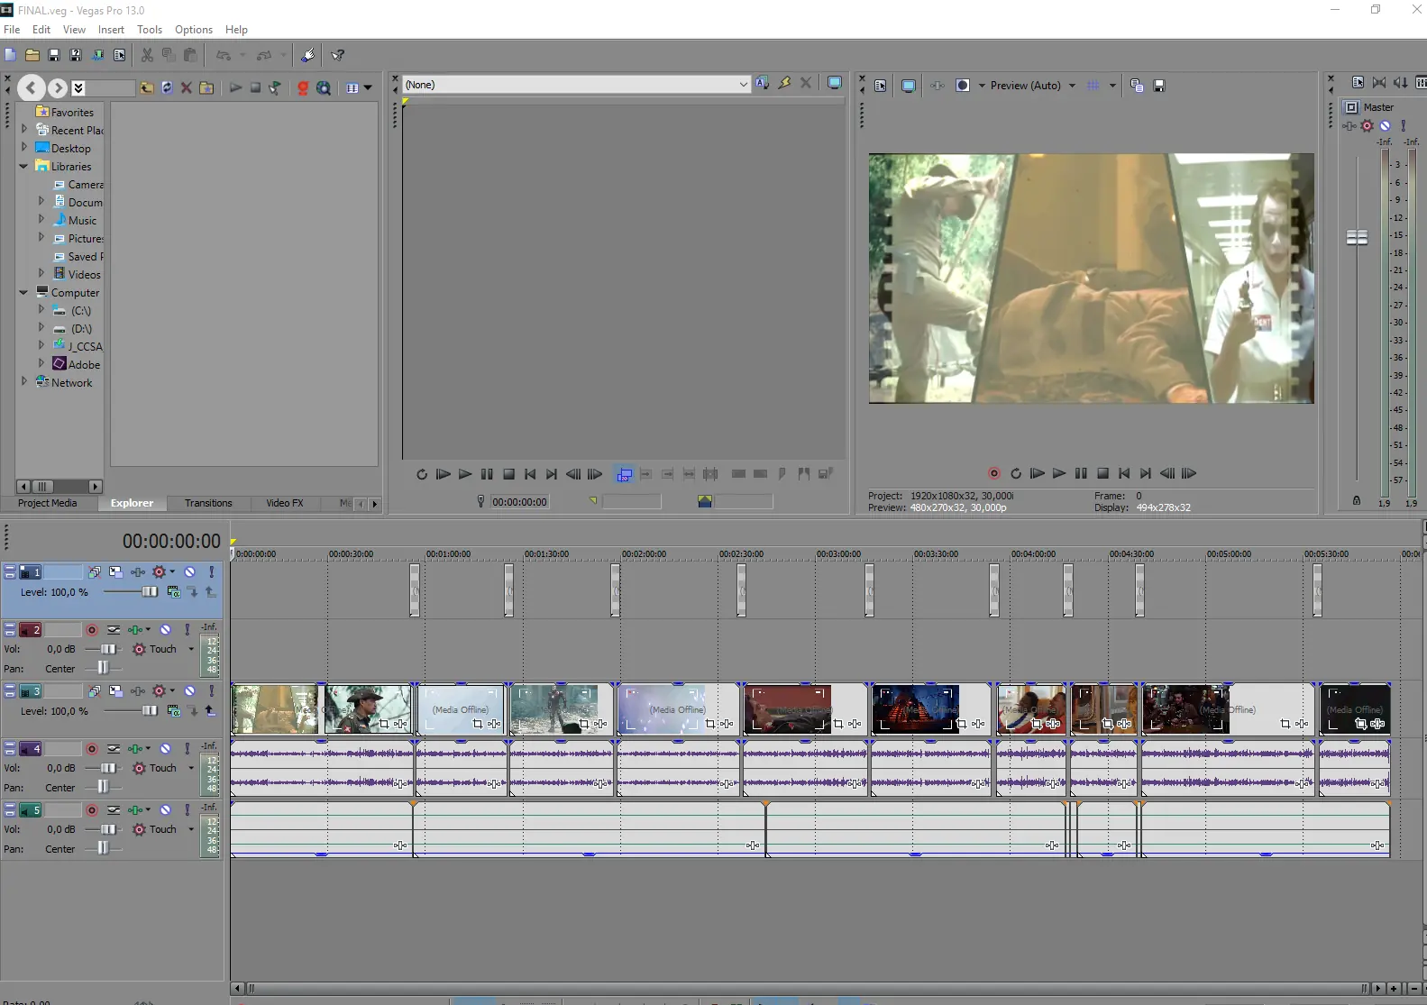This screenshot has width=1427, height=1005.
Task: Click Record in the preview transport
Action: 994,473
